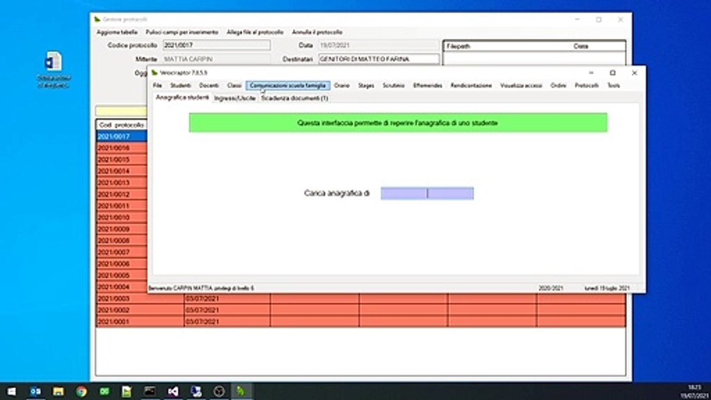Select protocol row 2021/0011
Screen dimensions: 711x400
point(122,206)
